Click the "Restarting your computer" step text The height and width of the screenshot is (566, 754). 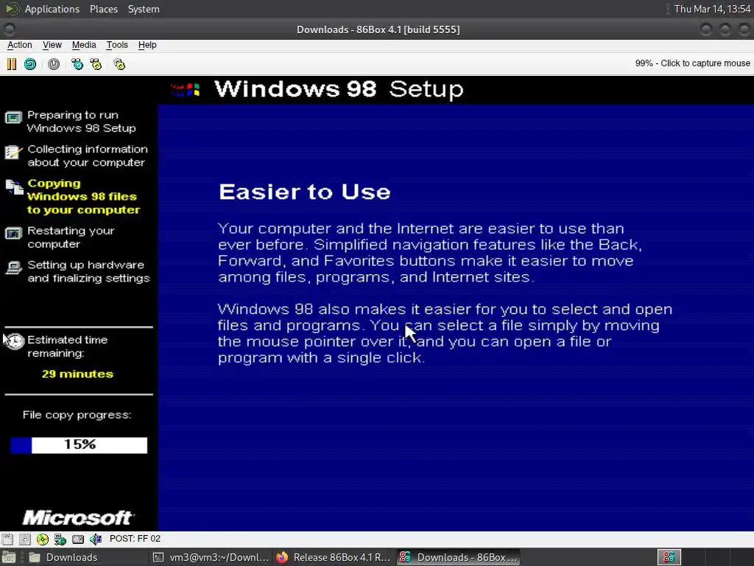(x=71, y=237)
